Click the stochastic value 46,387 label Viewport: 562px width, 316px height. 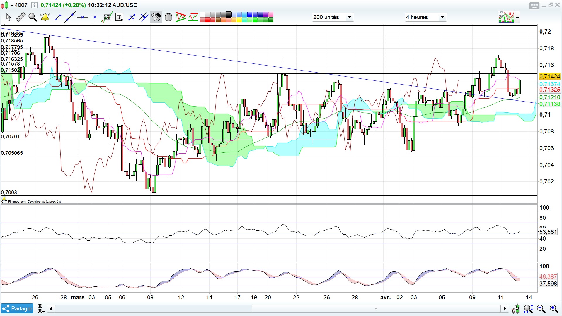pyautogui.click(x=548, y=276)
